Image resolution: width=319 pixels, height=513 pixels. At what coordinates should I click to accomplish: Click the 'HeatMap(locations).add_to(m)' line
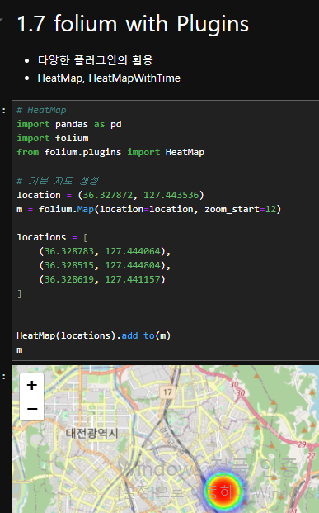pyautogui.click(x=94, y=335)
